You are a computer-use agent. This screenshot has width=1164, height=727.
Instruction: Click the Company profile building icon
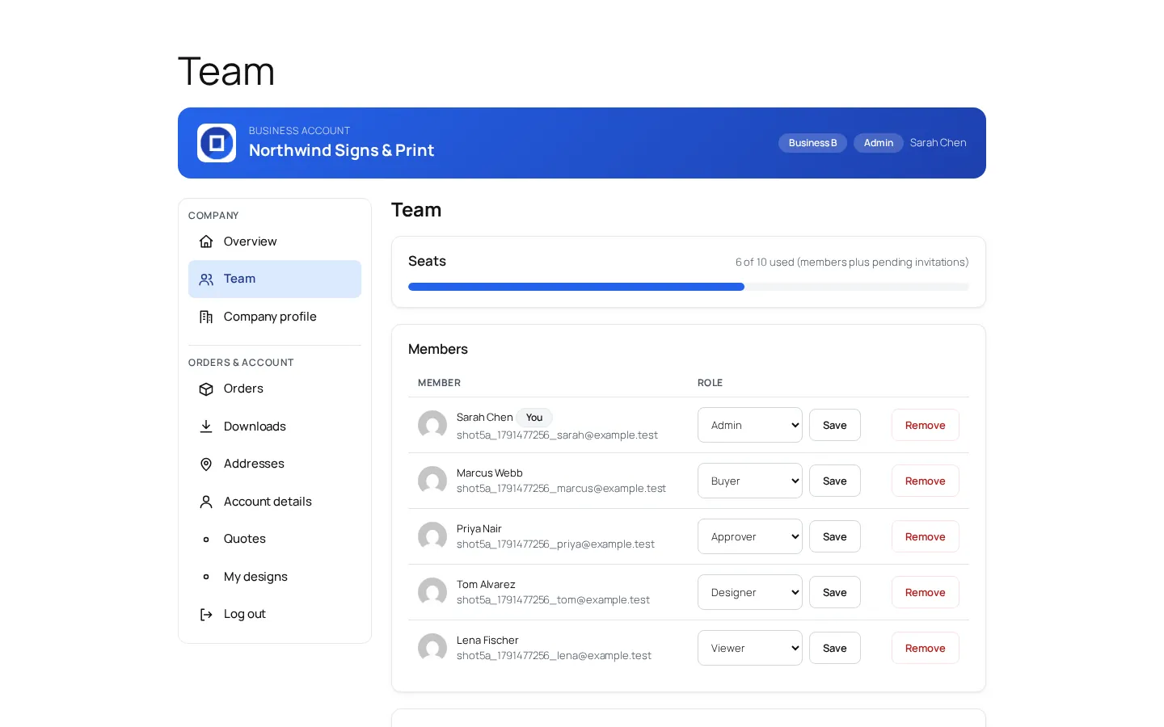206,317
